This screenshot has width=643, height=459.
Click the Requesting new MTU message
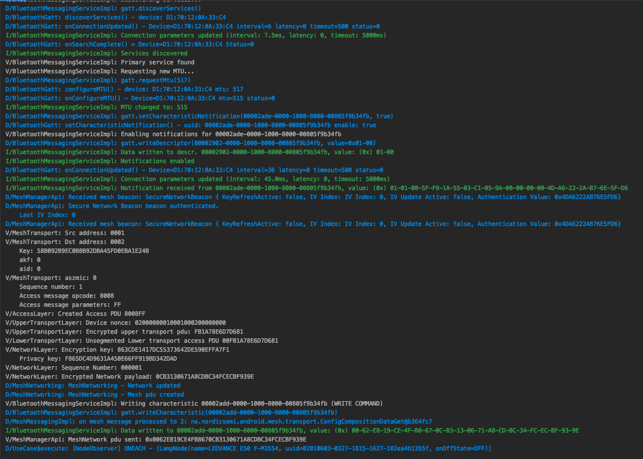(100, 71)
